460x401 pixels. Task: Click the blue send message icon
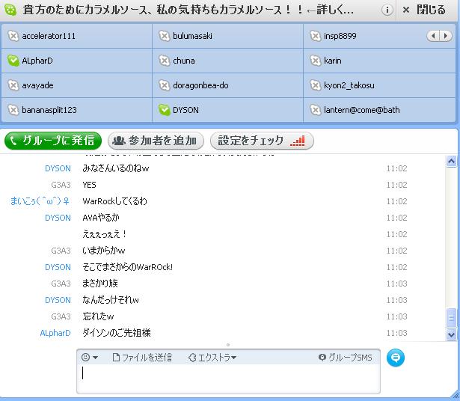point(396,358)
